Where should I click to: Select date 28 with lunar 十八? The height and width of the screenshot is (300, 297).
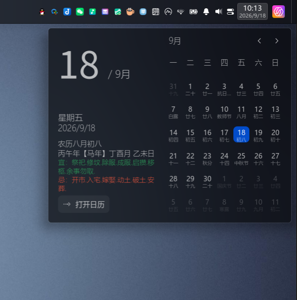pyautogui.click(x=173, y=182)
